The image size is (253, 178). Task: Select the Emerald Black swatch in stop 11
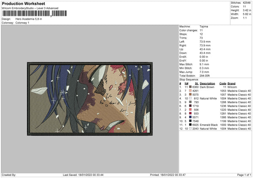[191, 125]
